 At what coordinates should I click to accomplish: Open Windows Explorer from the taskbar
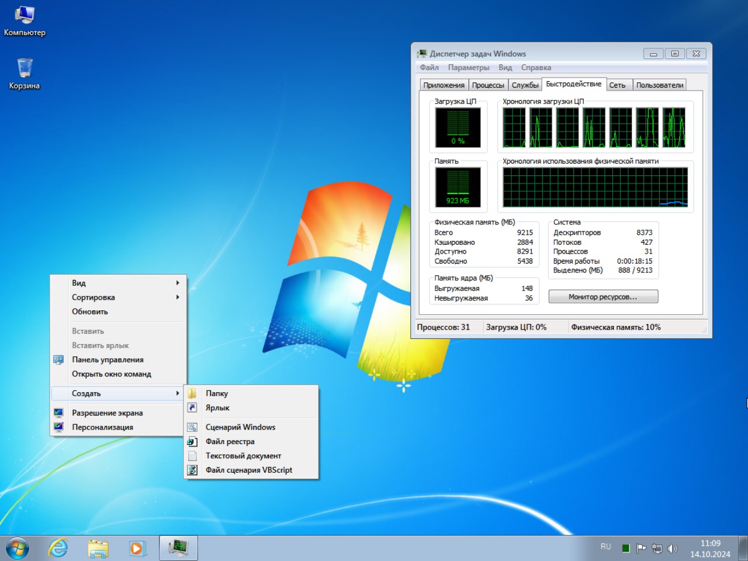pyautogui.click(x=98, y=548)
